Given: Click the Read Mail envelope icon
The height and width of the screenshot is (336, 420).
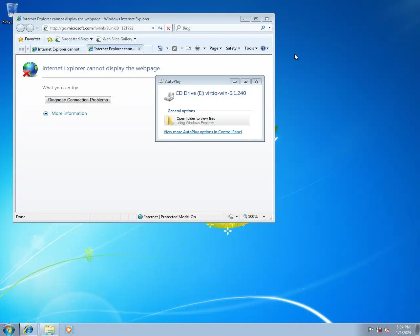Looking at the screenshot, I should tap(188, 48).
